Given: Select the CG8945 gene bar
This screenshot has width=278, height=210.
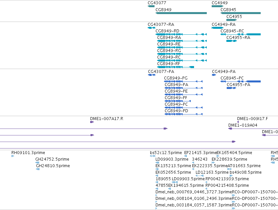Looking at the screenshot, I should [240, 13].
